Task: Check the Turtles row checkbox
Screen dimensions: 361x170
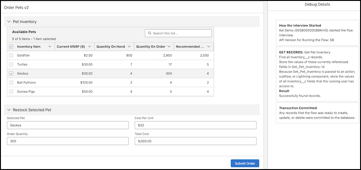Action: (11, 64)
